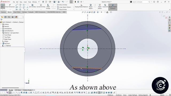Open Display/Delete Relations
This screenshot has width=171, height=96.
coord(81,6)
